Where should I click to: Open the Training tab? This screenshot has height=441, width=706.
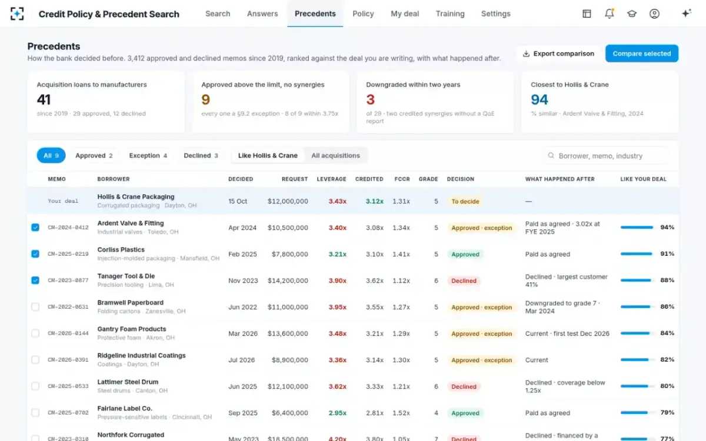pos(450,14)
